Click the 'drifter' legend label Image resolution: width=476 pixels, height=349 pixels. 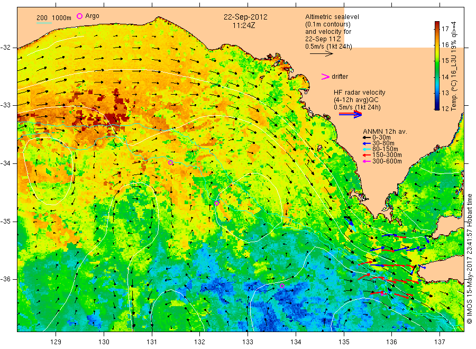pyautogui.click(x=340, y=77)
